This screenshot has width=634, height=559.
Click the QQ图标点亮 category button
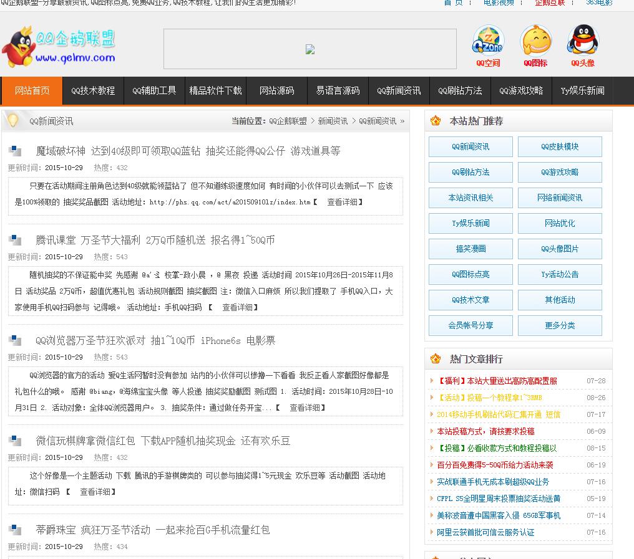[471, 274]
